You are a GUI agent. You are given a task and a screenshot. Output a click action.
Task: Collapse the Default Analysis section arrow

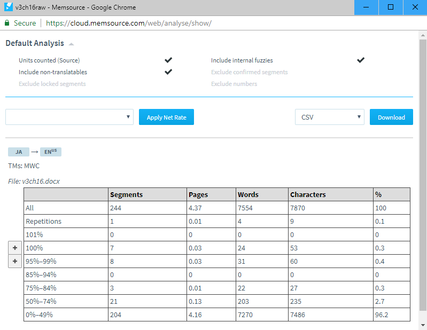point(71,44)
